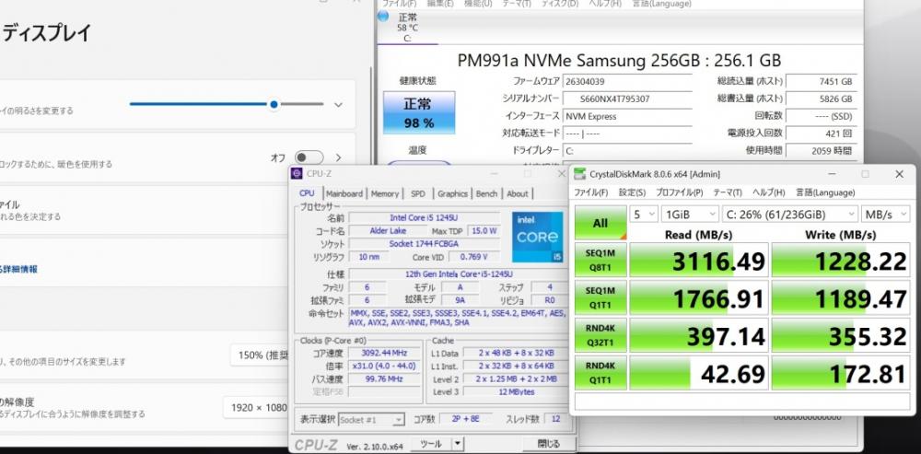Run the SEQ1M Q8T1 benchmark
Image resolution: width=921 pixels, height=454 pixels.
600,260
